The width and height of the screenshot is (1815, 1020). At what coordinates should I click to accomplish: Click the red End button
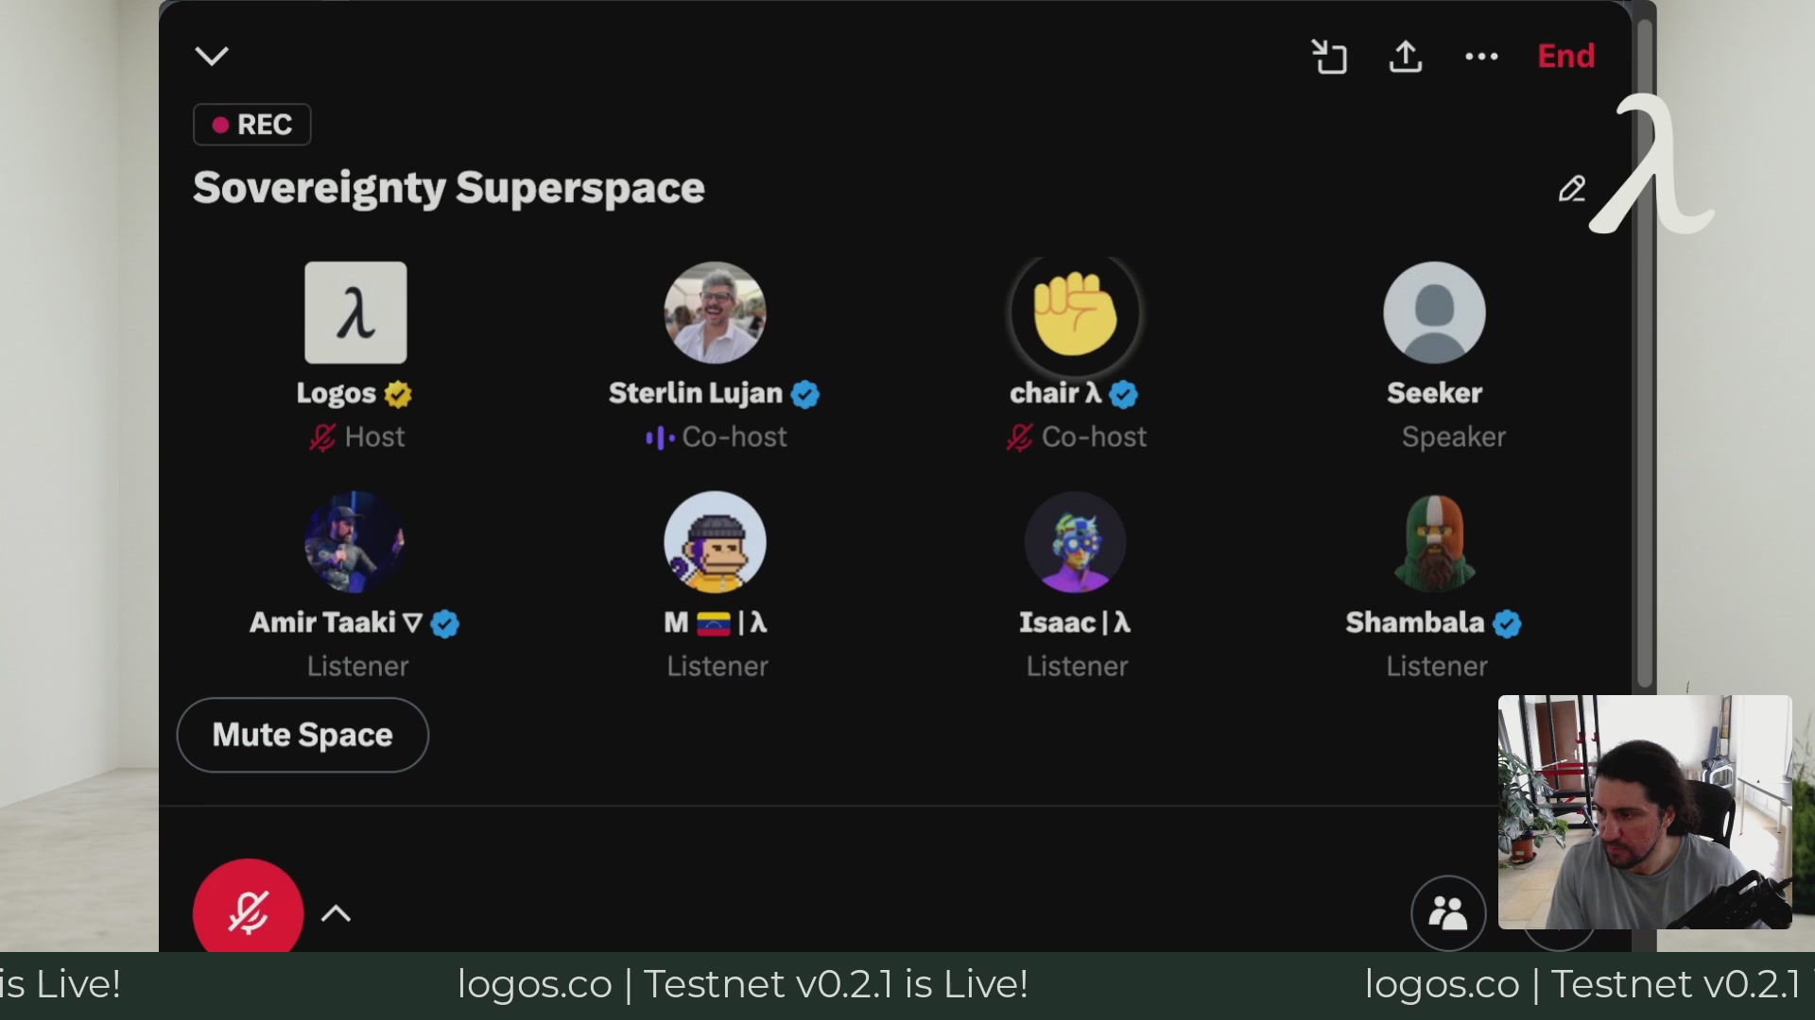pos(1566,56)
